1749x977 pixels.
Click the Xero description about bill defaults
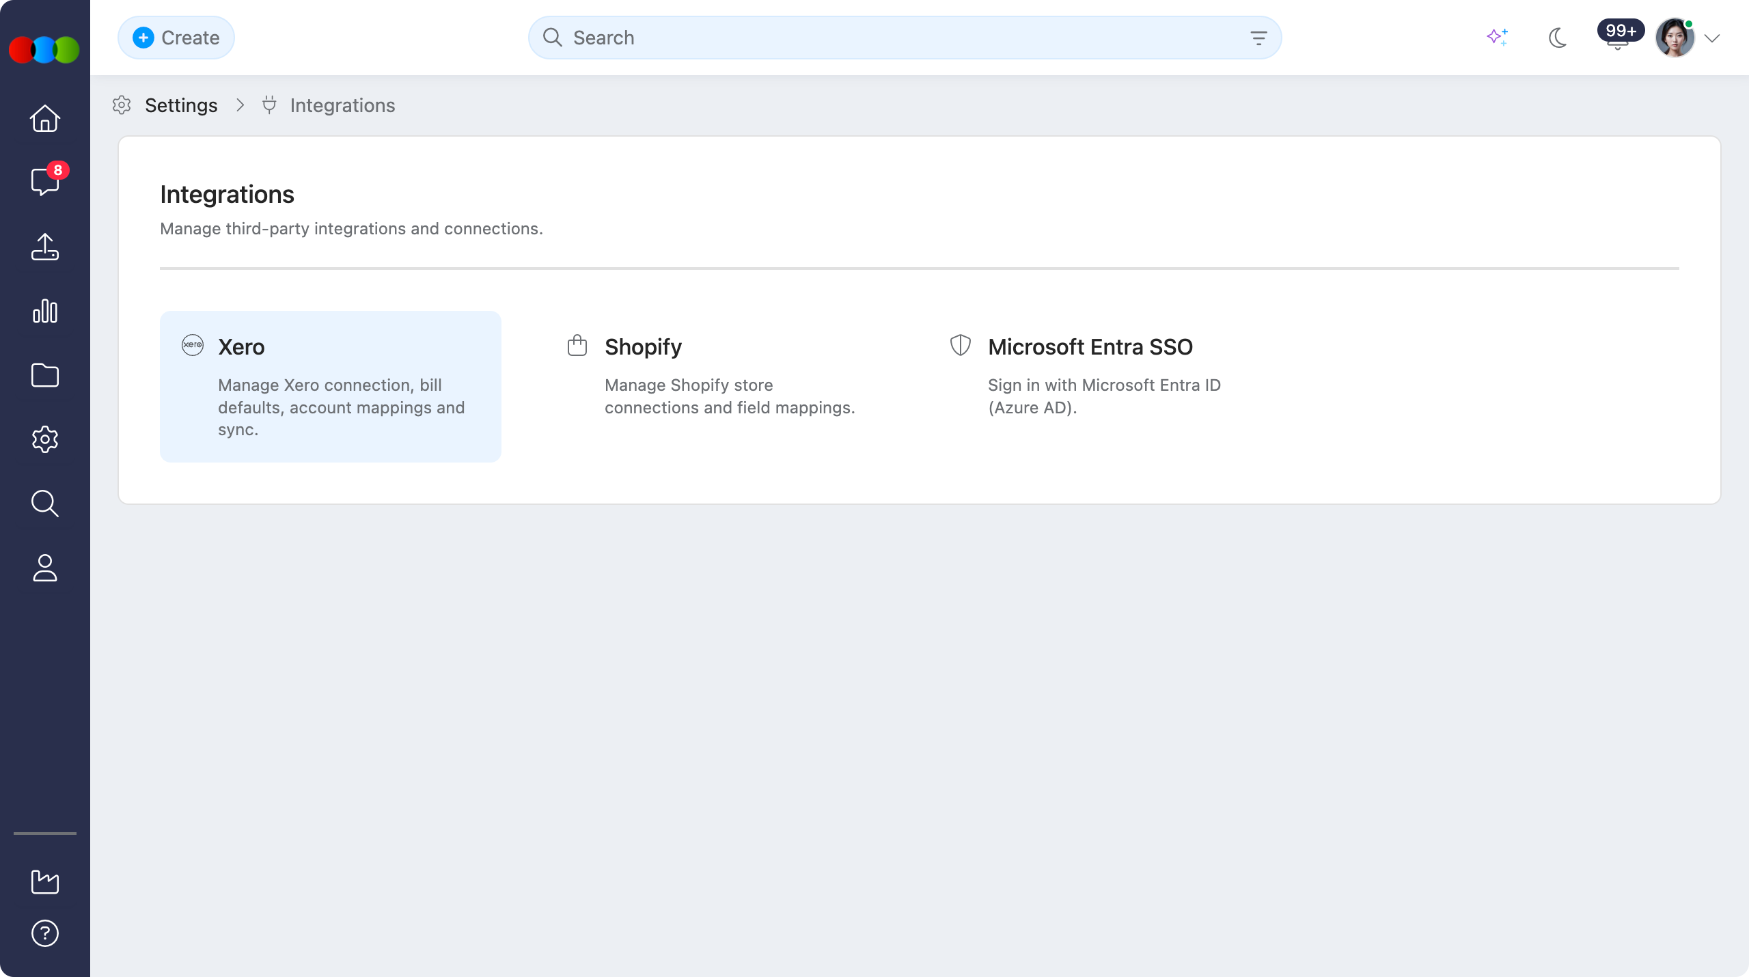point(342,407)
